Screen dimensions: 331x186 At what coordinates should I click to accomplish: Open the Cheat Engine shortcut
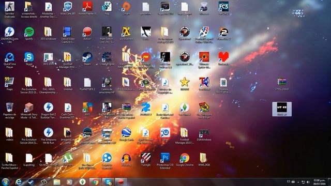tap(107, 58)
